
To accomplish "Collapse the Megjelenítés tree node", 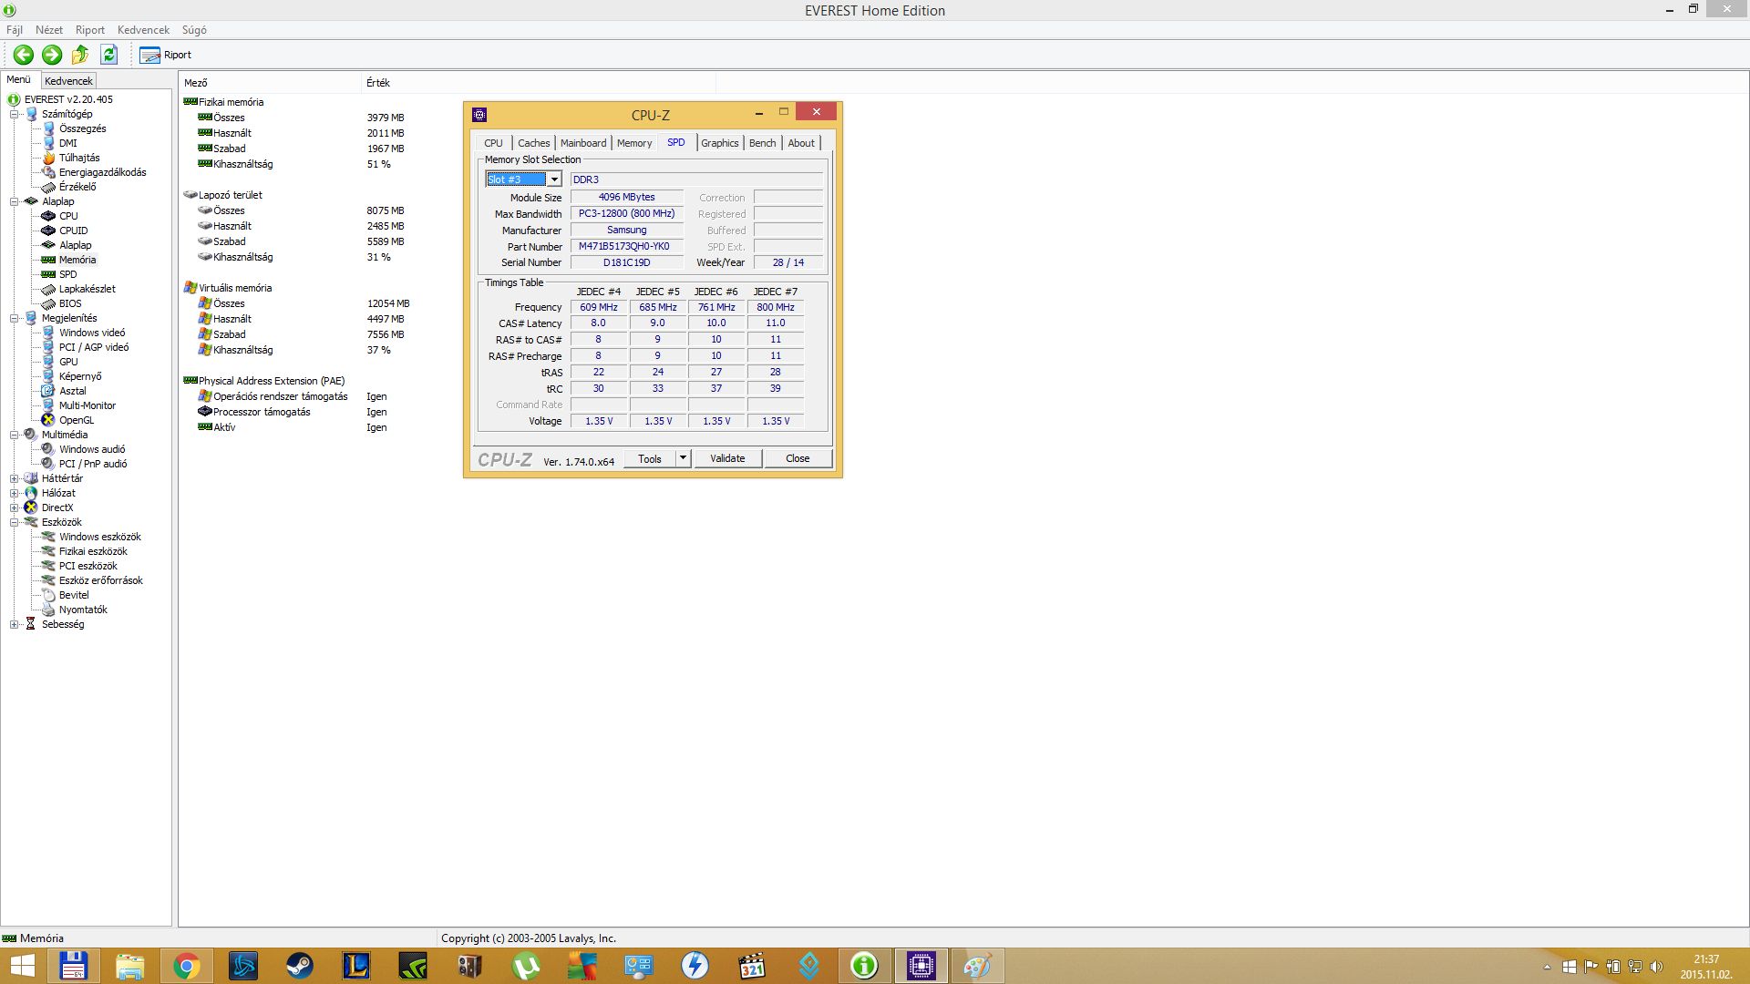I will point(15,318).
